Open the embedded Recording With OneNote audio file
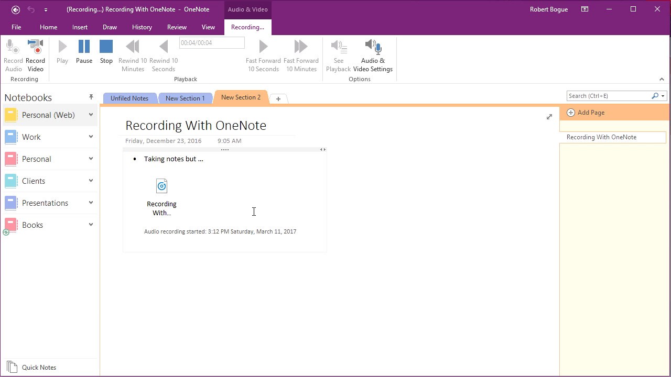671x377 pixels. pos(161,186)
